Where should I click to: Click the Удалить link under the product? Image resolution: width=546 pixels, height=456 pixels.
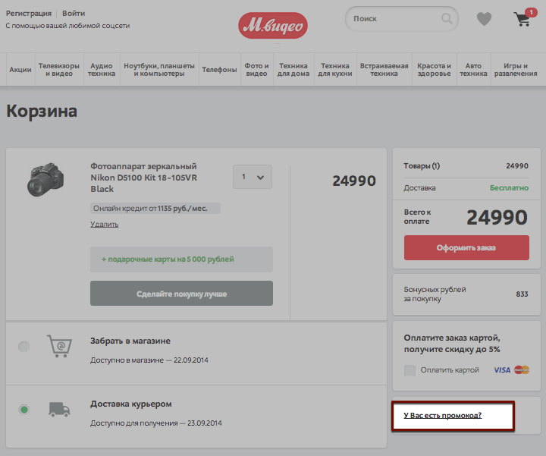[104, 224]
